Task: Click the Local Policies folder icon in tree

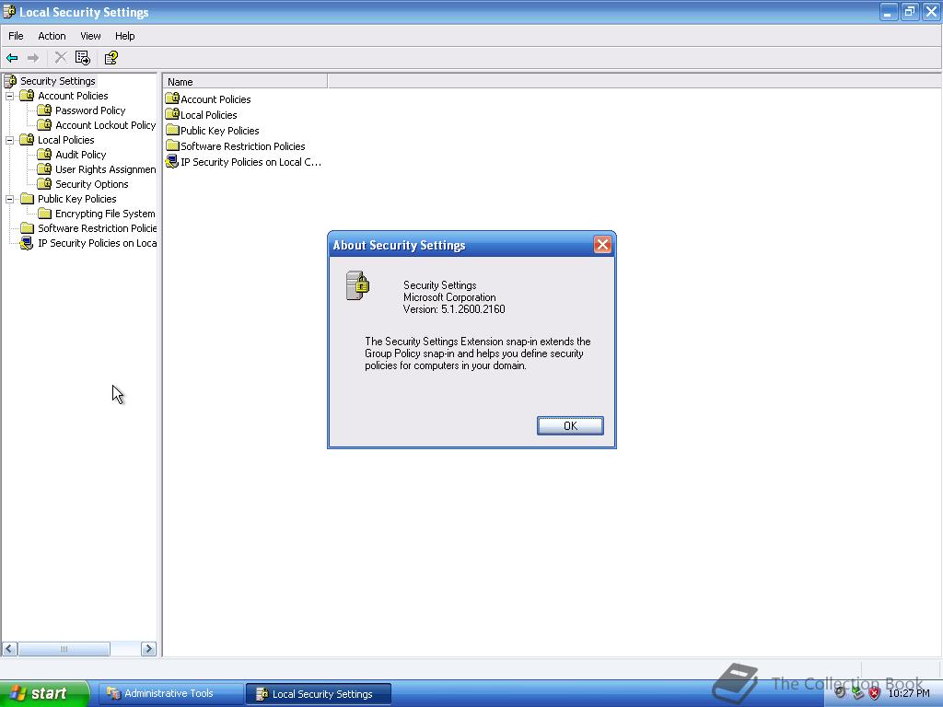Action: pos(27,140)
